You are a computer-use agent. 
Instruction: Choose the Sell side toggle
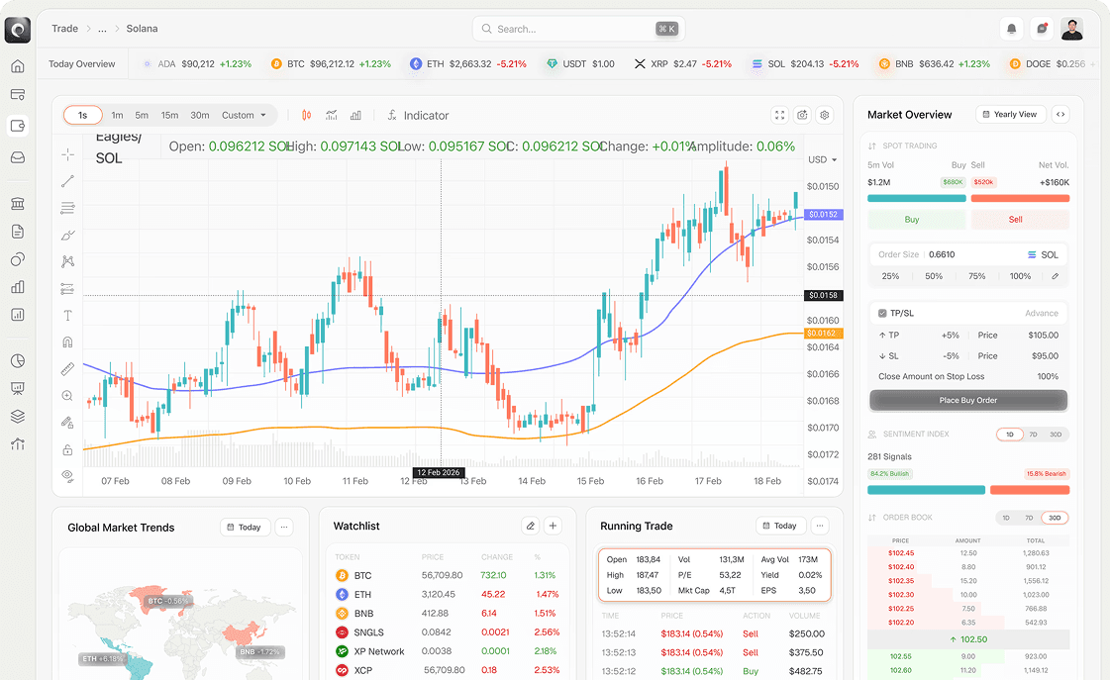click(x=1020, y=220)
